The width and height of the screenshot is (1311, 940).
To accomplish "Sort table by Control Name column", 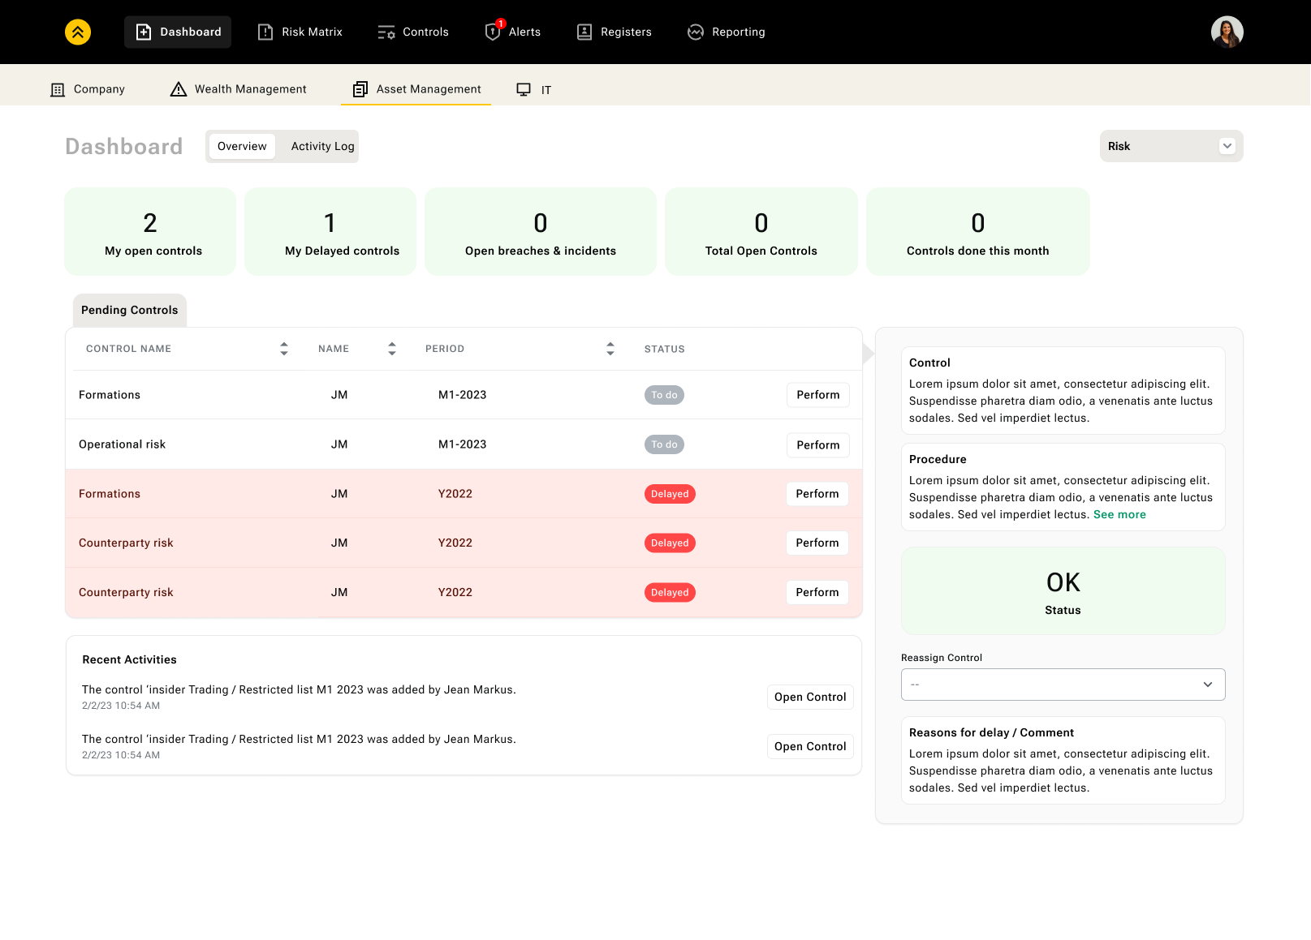I will click(x=284, y=349).
